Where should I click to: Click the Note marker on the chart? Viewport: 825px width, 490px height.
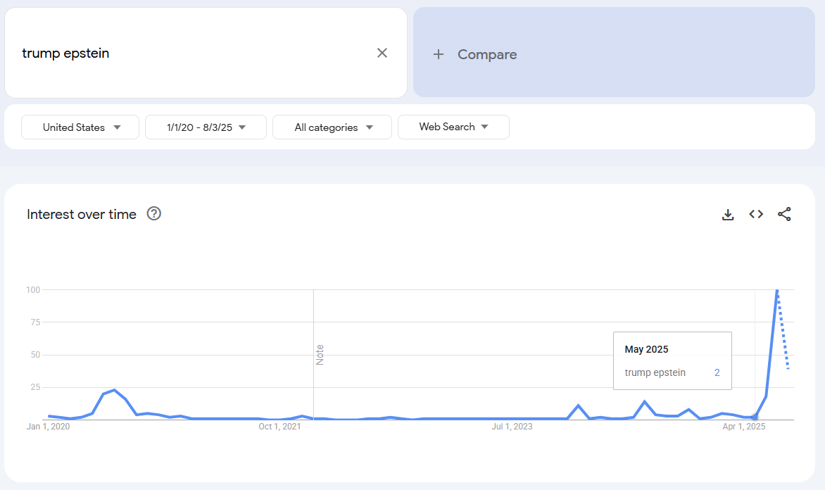point(320,354)
